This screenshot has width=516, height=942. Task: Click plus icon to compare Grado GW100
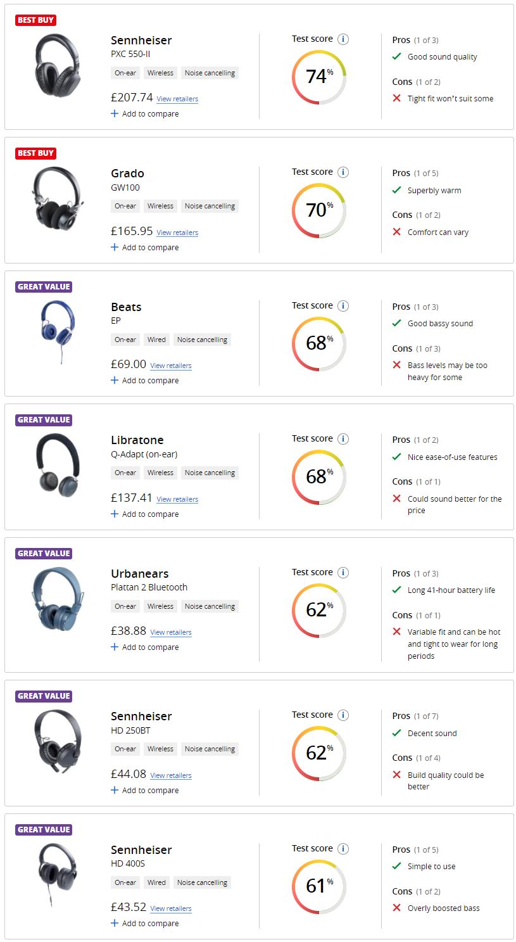pos(115,247)
